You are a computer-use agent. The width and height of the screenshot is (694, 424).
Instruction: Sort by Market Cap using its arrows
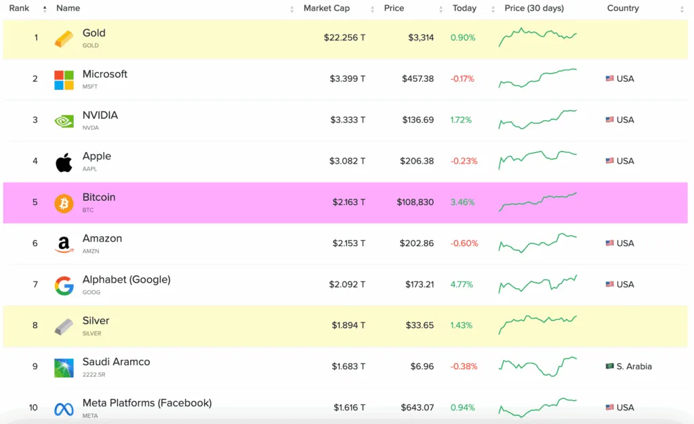pos(372,9)
